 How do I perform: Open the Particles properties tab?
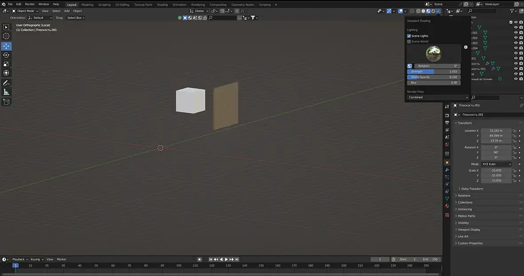[x=447, y=177]
